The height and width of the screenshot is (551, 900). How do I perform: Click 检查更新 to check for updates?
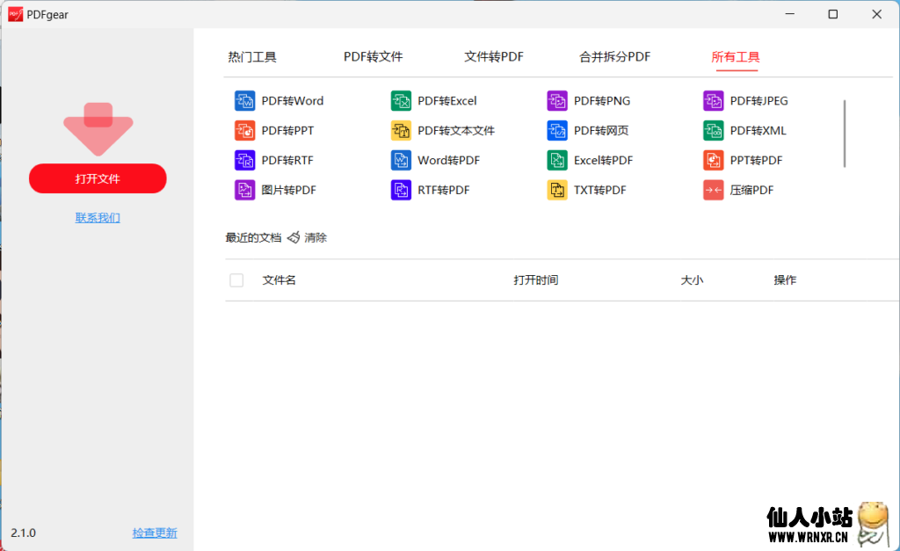154,533
